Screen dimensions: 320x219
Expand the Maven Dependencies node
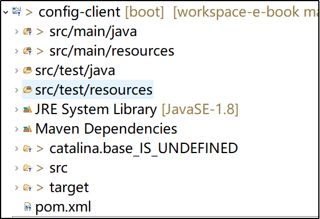coord(17,129)
